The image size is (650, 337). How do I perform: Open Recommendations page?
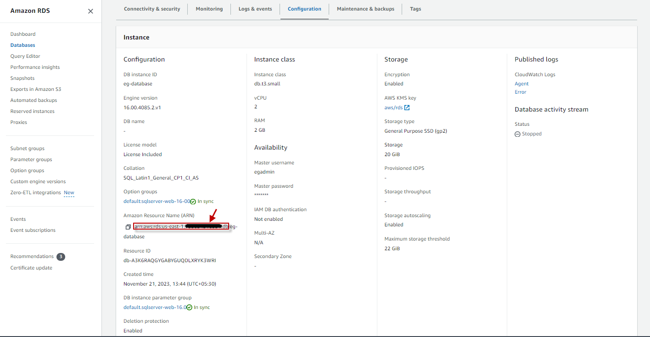tap(32, 256)
